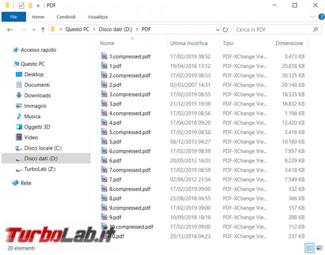Viewport: 325px width, 255px height.
Task: Click the Properties checkmark icon in title bar
Action: (21, 5)
